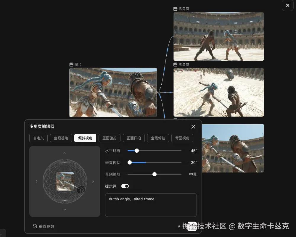
Task: Rotate camera right with right chevron
Action: [93, 181]
